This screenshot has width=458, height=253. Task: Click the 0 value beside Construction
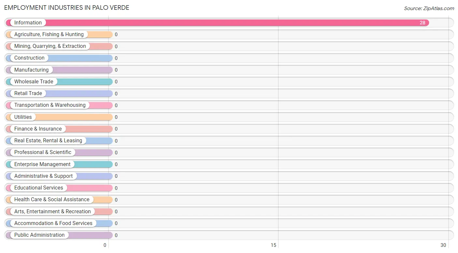click(116, 58)
